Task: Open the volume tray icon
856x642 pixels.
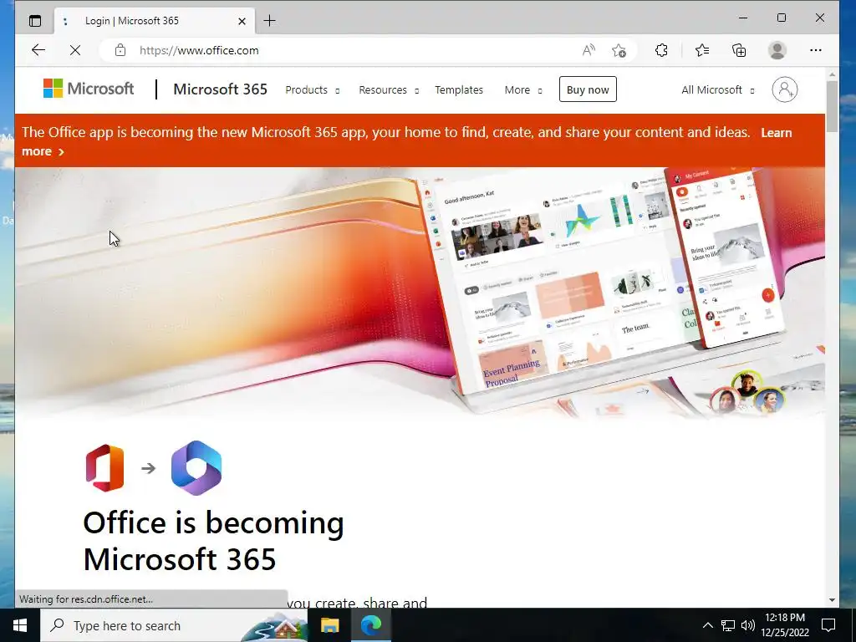Action: click(x=748, y=625)
